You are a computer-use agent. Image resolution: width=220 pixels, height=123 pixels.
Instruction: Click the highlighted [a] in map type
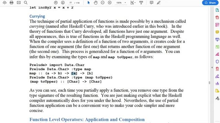pyautogui.click(x=74, y=73)
